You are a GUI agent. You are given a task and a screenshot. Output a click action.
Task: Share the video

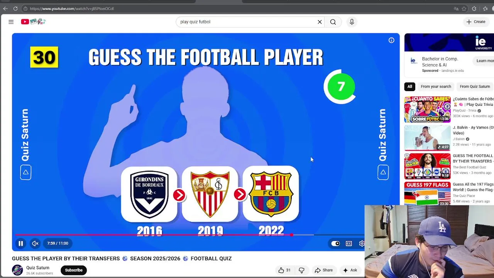[x=323, y=270]
